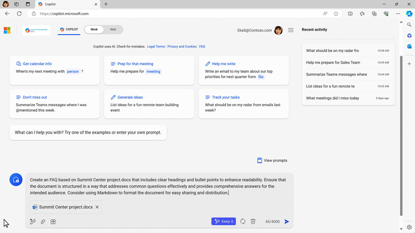Click the Keep it button
Screen dimensions: 415x233
click(224, 222)
